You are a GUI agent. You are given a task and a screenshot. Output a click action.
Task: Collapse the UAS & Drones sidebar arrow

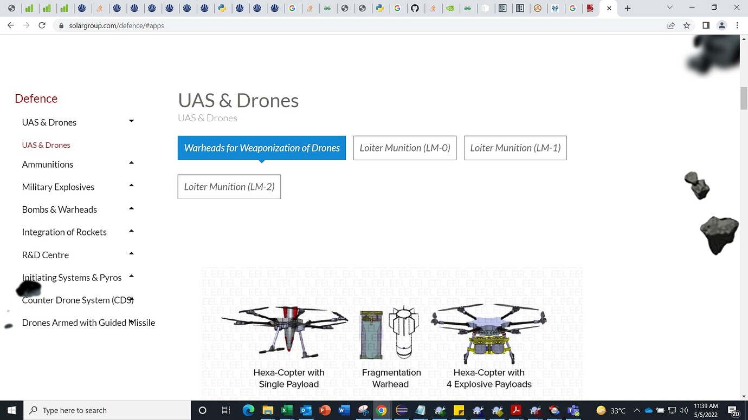click(131, 121)
